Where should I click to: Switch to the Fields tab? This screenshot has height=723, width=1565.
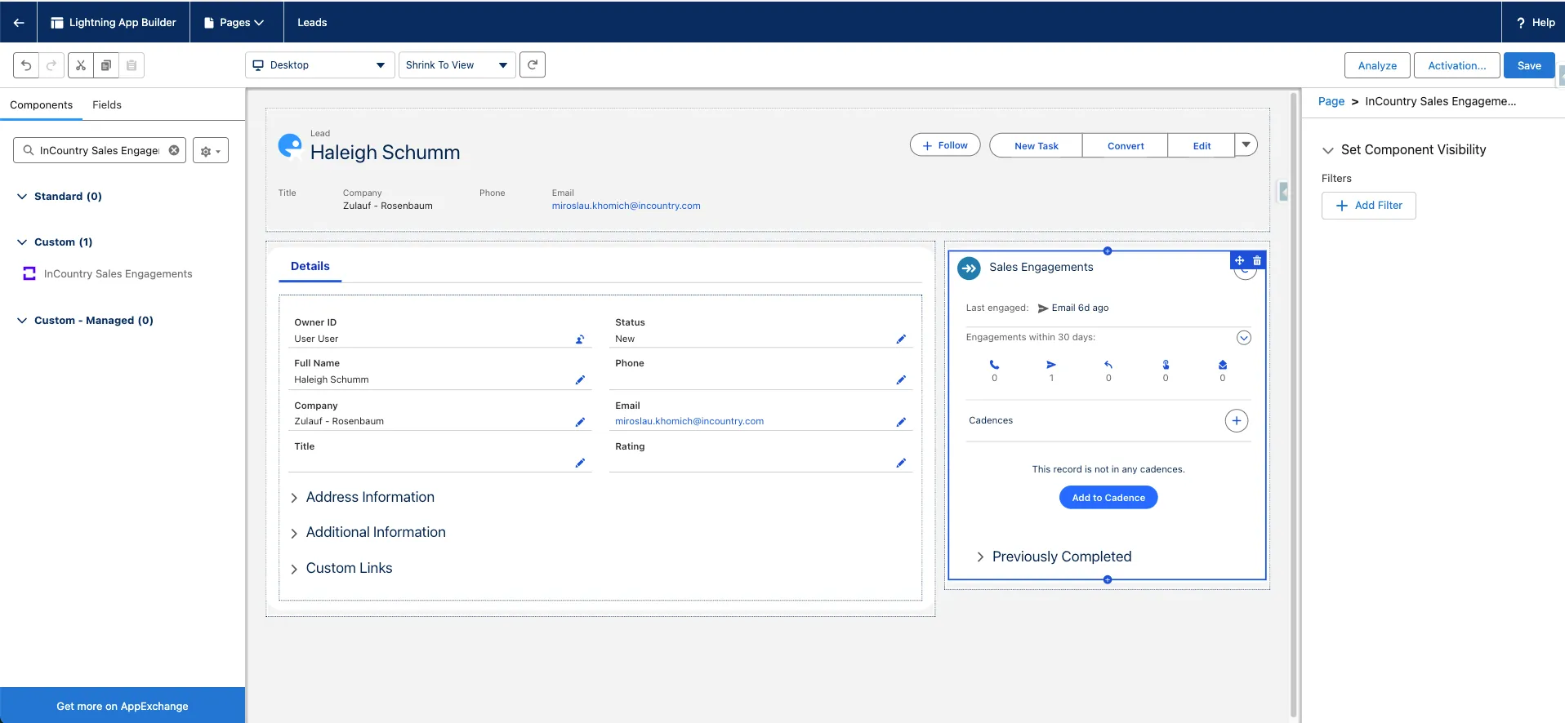(x=106, y=104)
